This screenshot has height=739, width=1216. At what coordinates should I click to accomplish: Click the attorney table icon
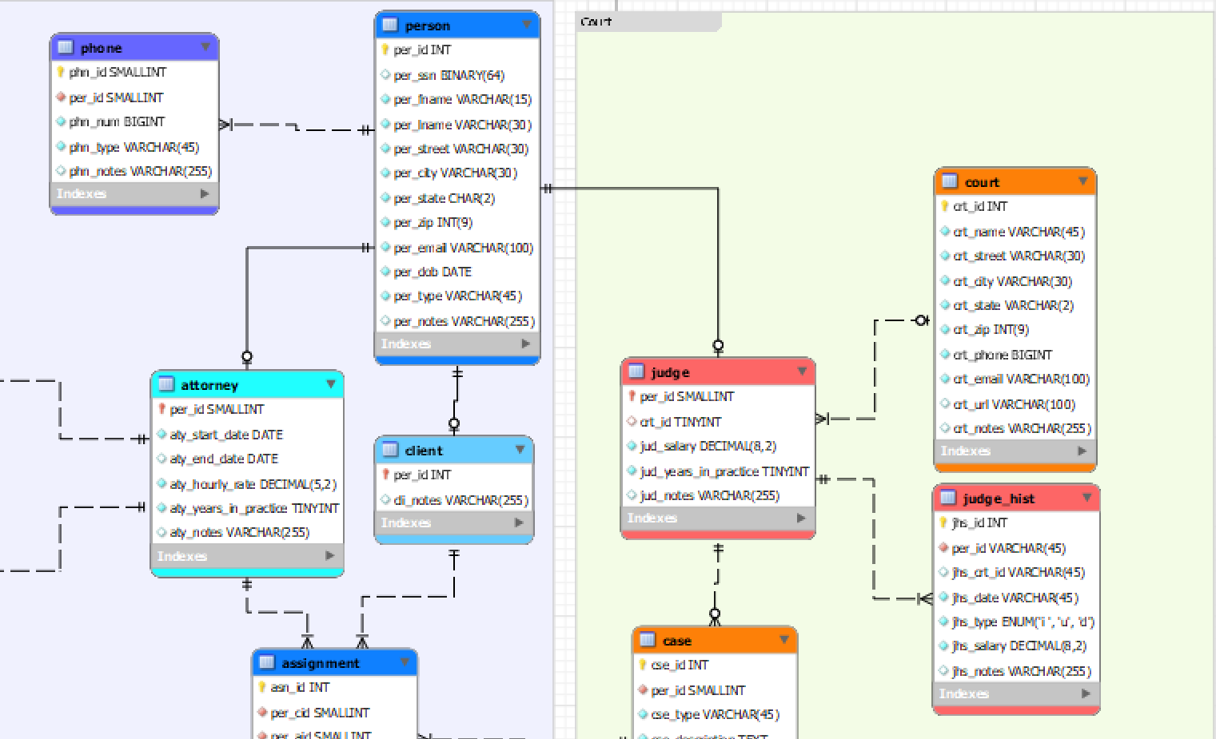tap(166, 384)
